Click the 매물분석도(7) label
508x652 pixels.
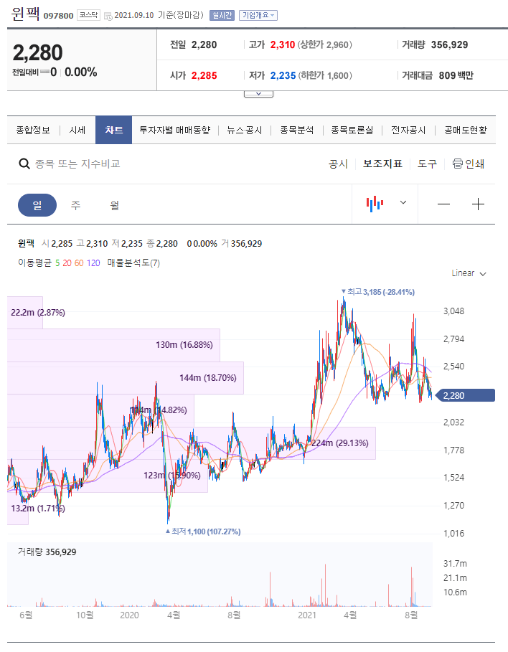tap(133, 263)
